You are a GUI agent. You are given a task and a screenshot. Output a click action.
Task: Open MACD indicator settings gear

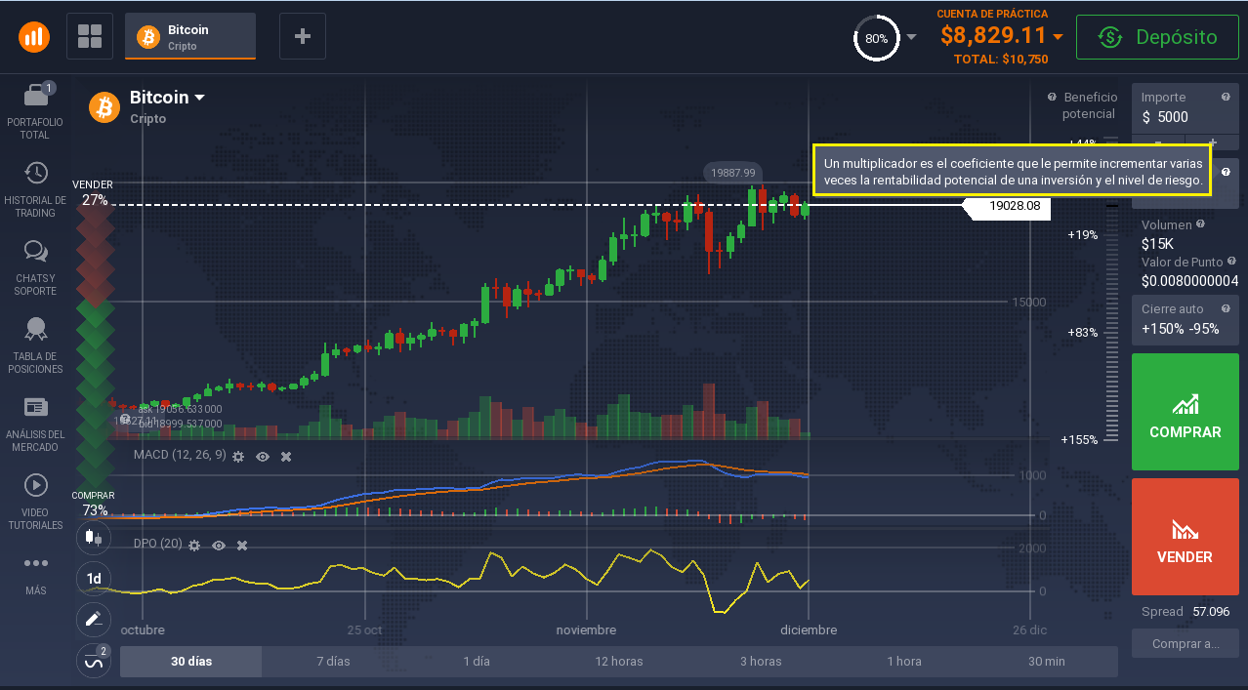click(x=238, y=456)
